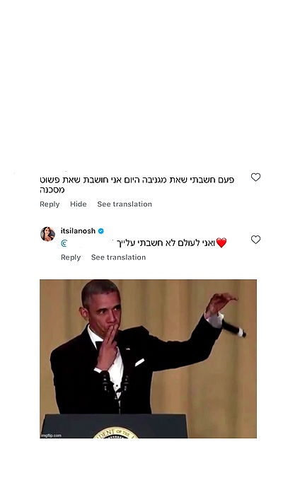See translation of the first comment

[125, 204]
